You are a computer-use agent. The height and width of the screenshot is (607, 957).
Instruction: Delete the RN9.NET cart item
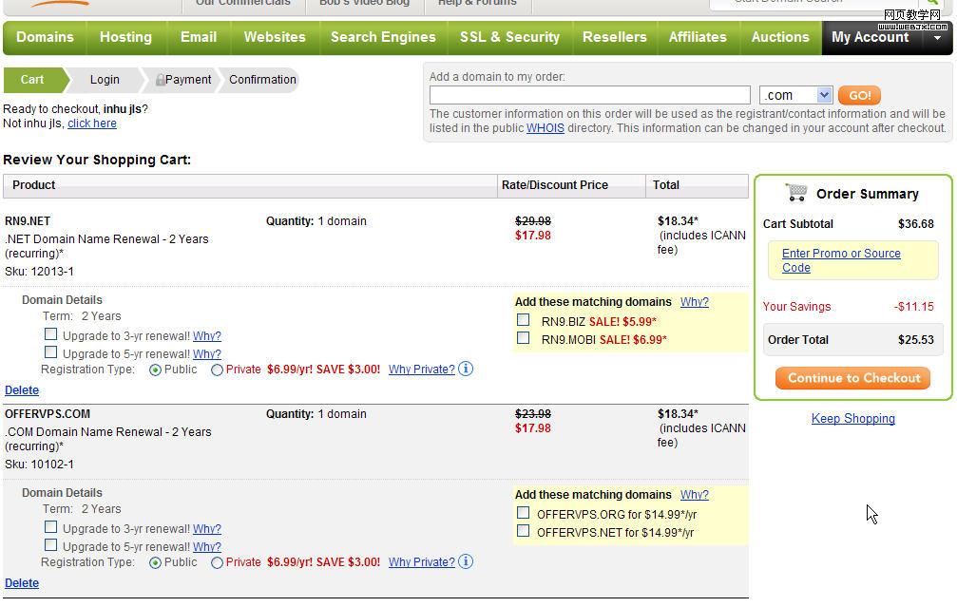coord(22,390)
